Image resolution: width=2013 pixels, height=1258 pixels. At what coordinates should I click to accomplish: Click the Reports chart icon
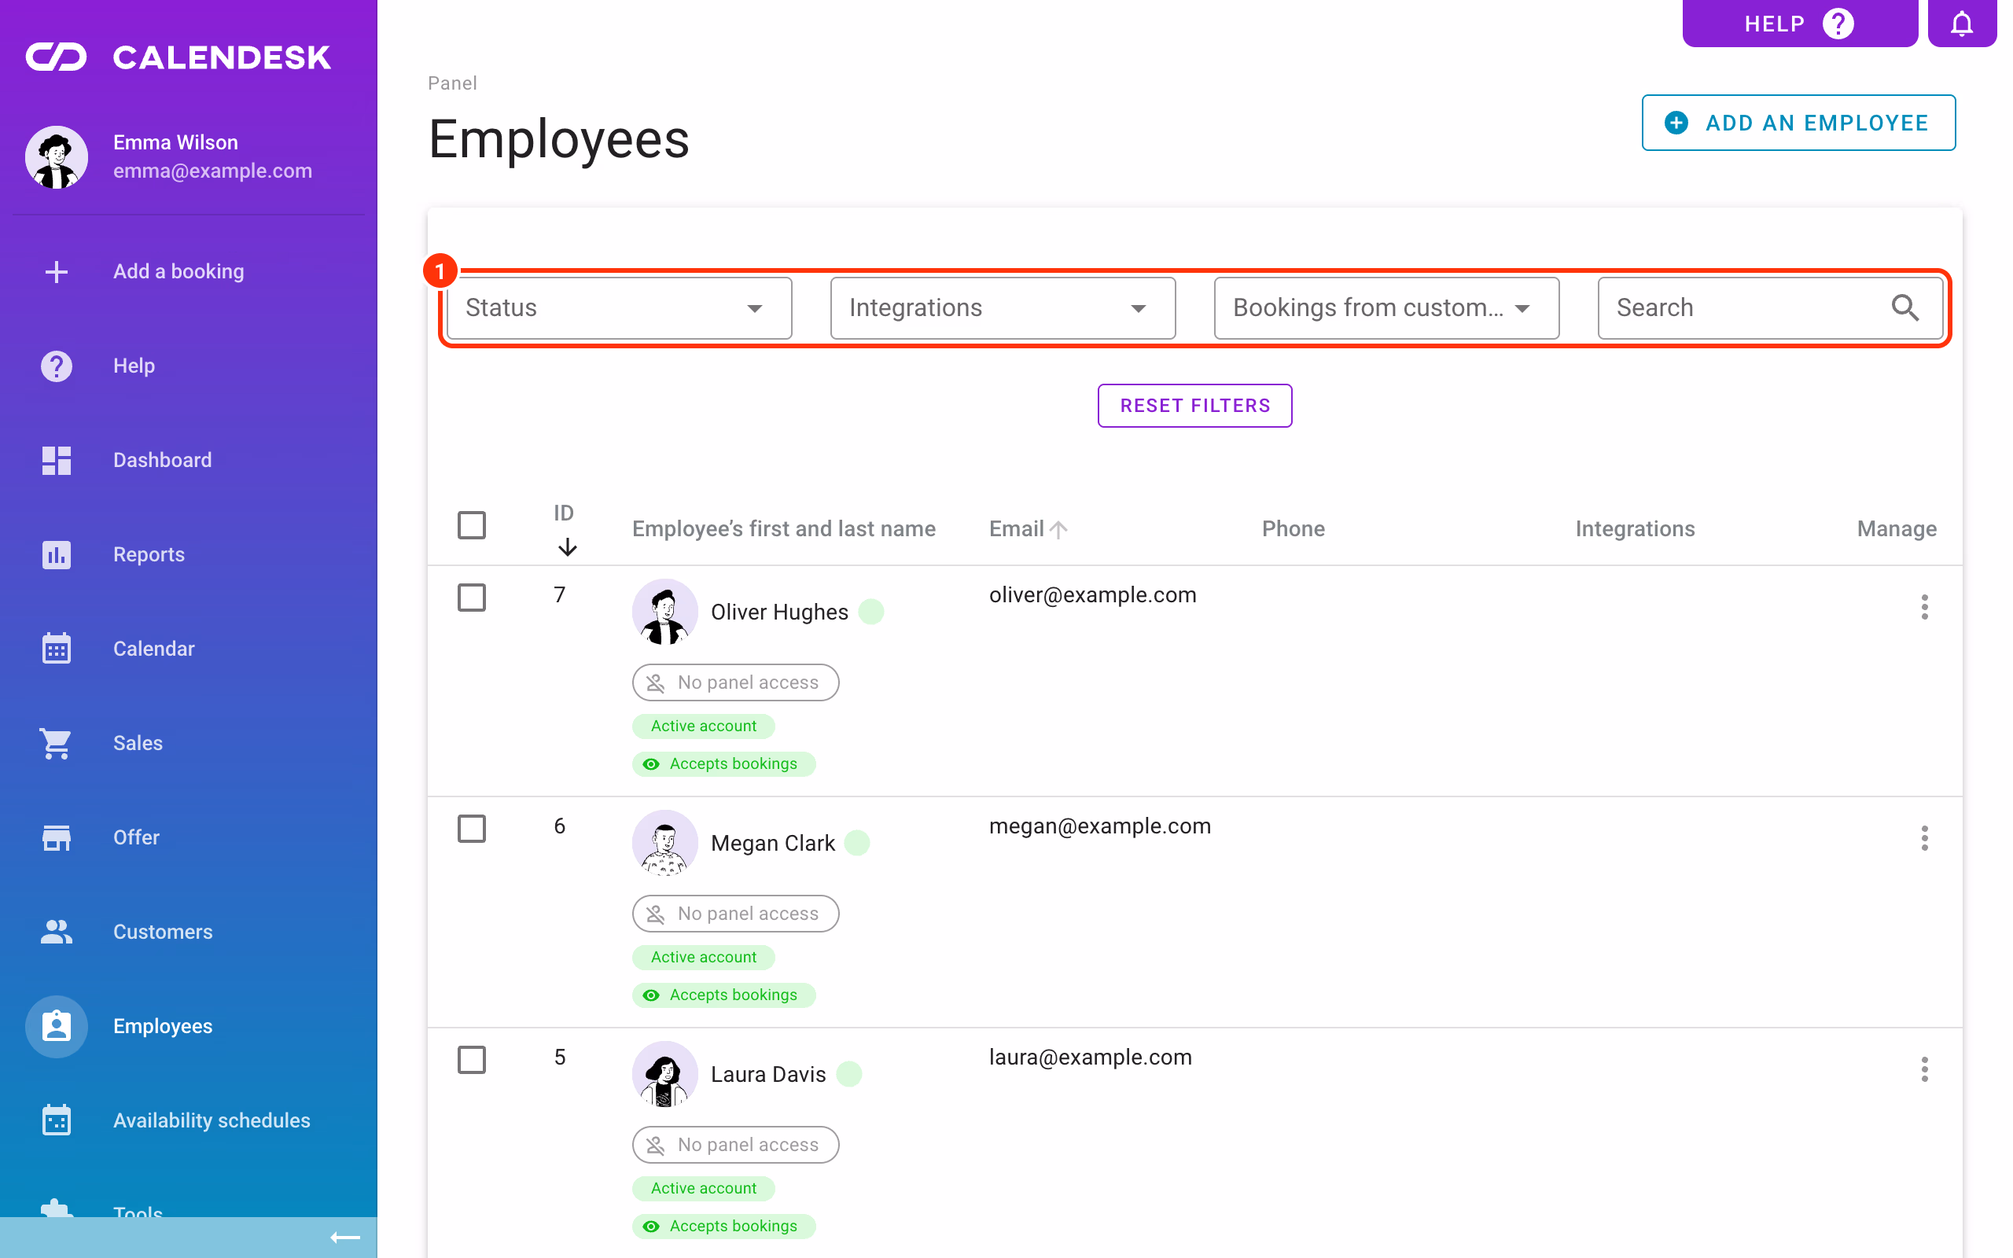point(57,554)
